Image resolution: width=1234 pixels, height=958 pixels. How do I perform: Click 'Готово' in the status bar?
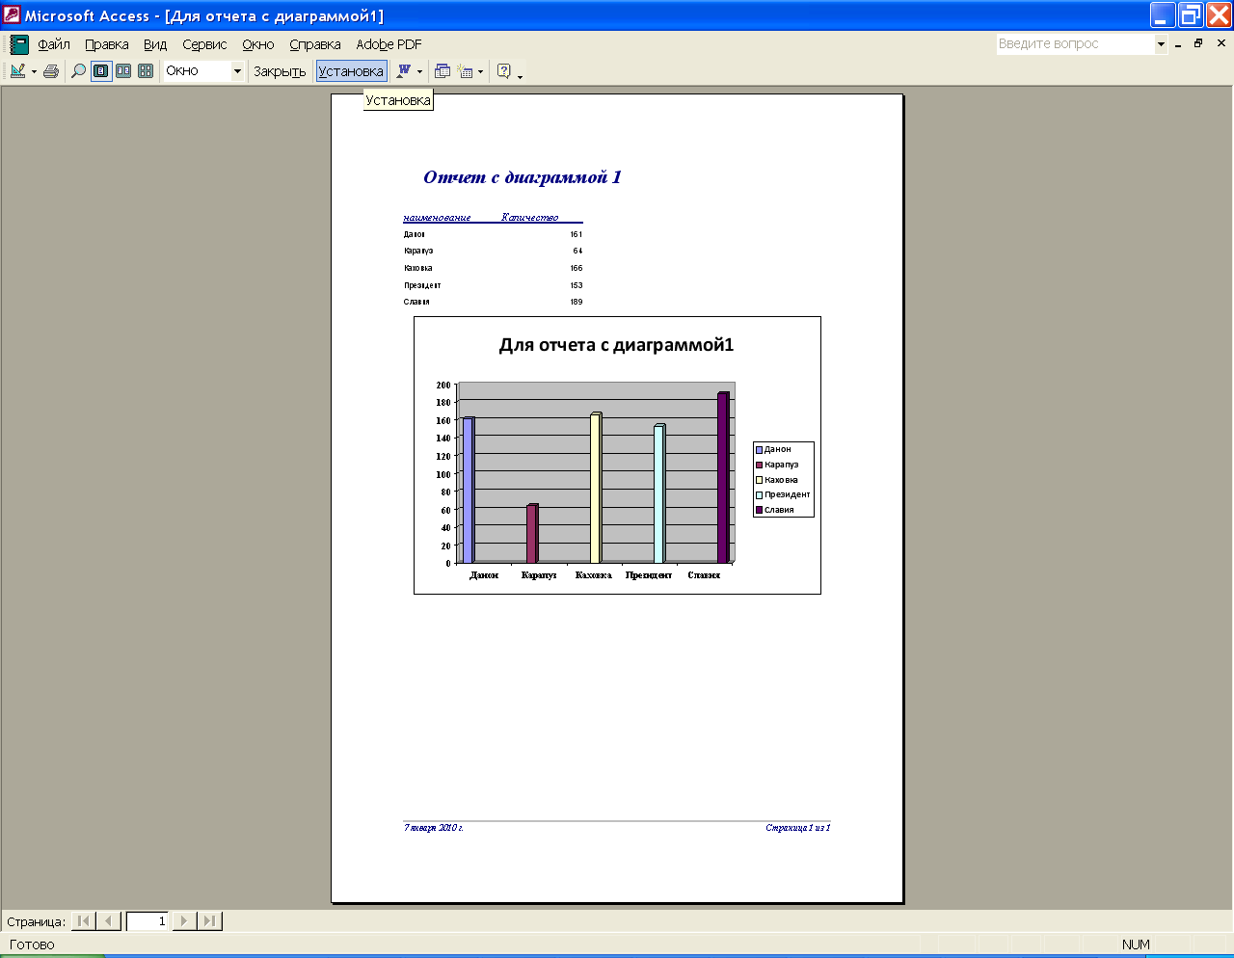[32, 945]
